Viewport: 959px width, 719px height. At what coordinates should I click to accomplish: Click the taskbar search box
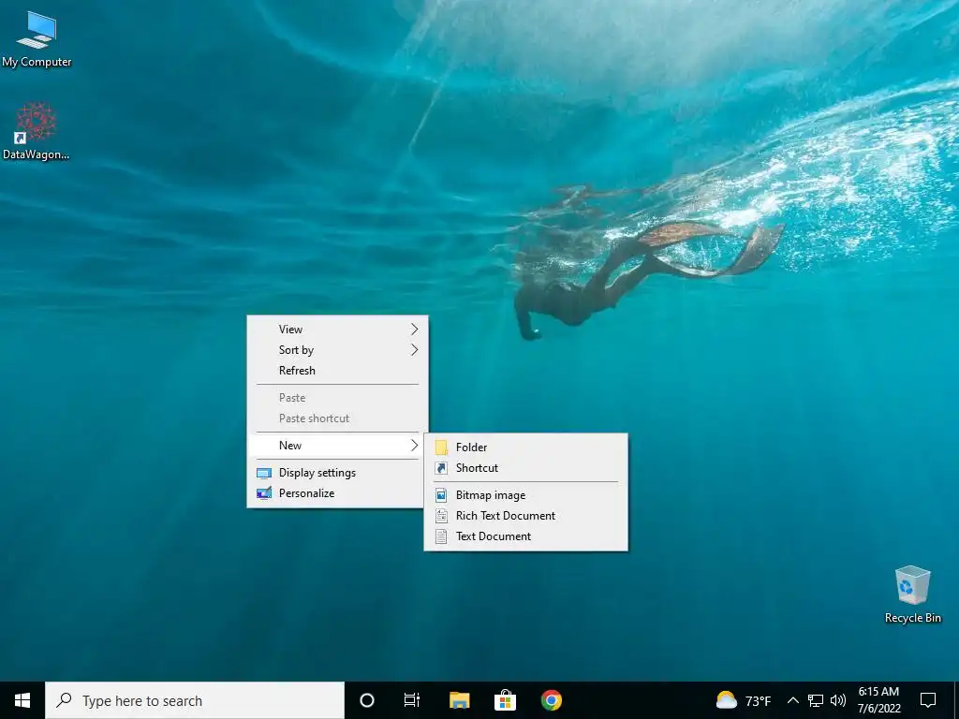point(195,700)
